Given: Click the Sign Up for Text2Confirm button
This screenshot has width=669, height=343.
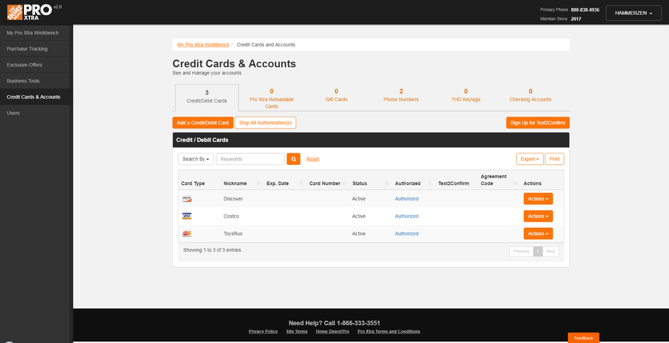Looking at the screenshot, I should click(x=538, y=123).
